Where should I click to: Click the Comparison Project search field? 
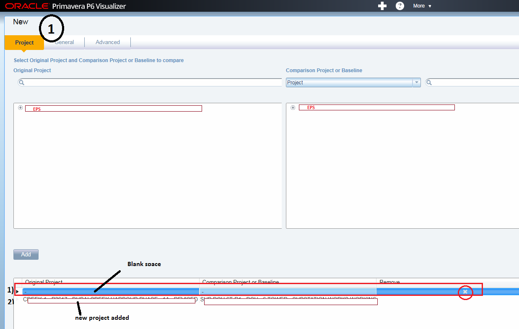click(x=472, y=83)
